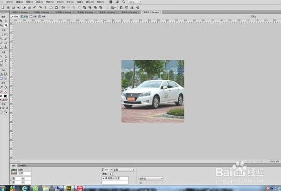Open the style dropdown 无样式
Viewport: 281px width, 191px height.
coord(151,179)
